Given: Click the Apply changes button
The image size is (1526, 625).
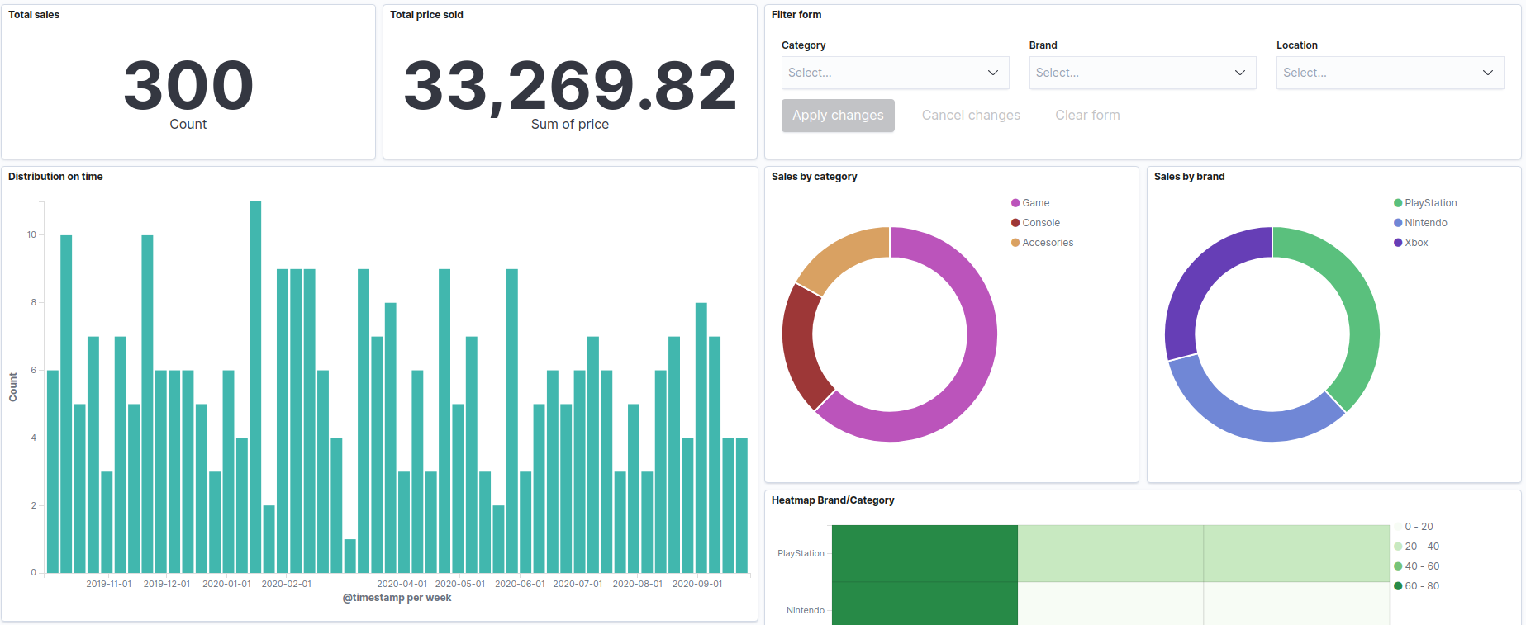Looking at the screenshot, I should (838, 116).
